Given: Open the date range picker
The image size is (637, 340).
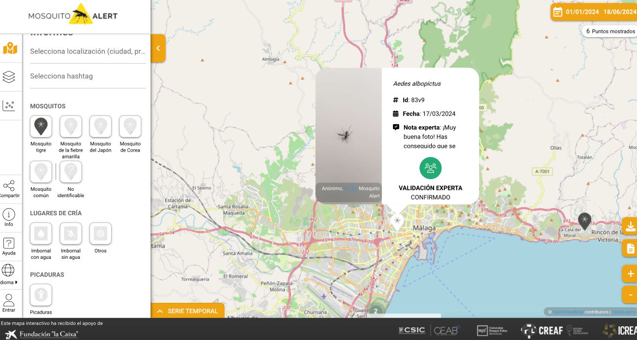Looking at the screenshot, I should coord(594,12).
